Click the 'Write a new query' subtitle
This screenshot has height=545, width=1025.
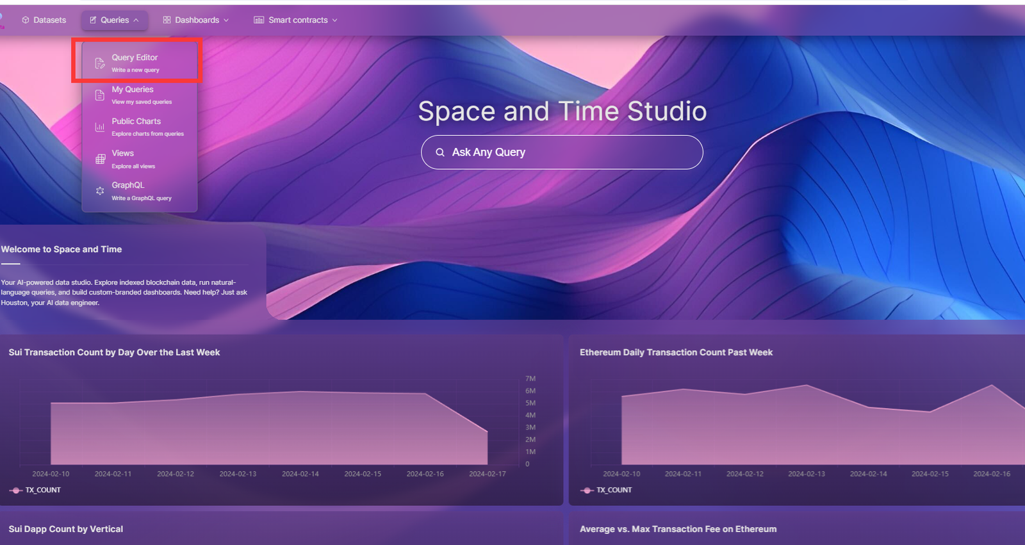point(135,70)
